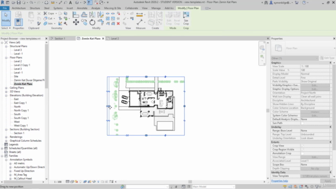The height and width of the screenshot is (189, 336).
Task: Click the Apply button in Properties
Action: [328, 181]
